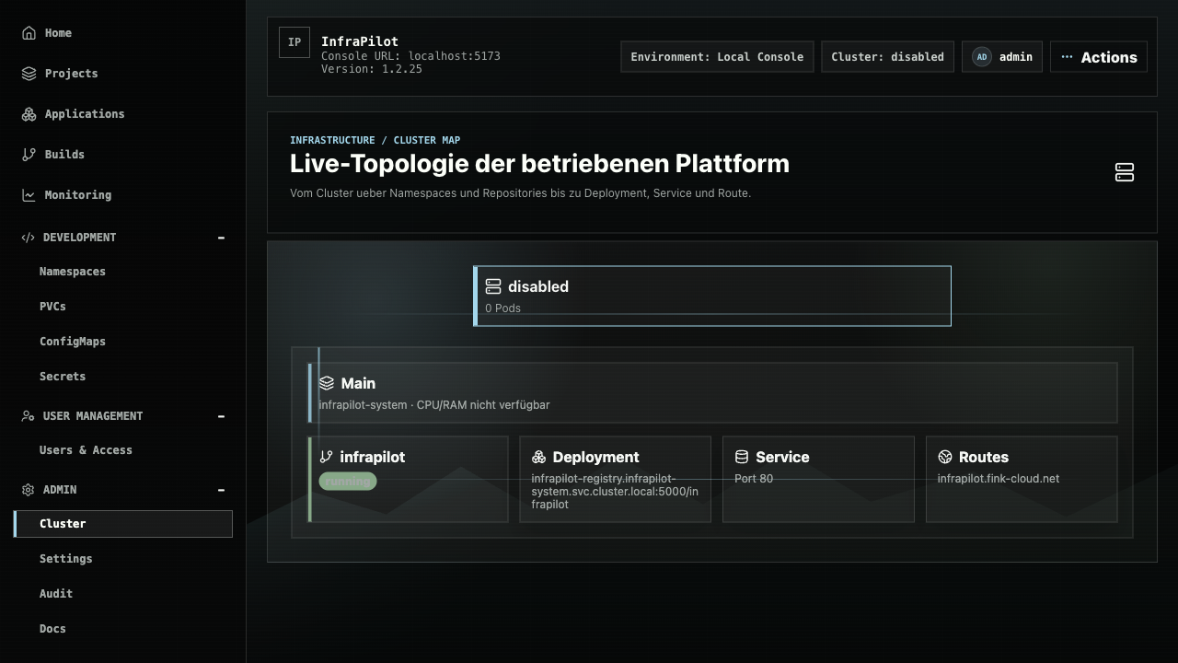Click the AD avatar circle
Screen dimensions: 1178x663
(982, 57)
